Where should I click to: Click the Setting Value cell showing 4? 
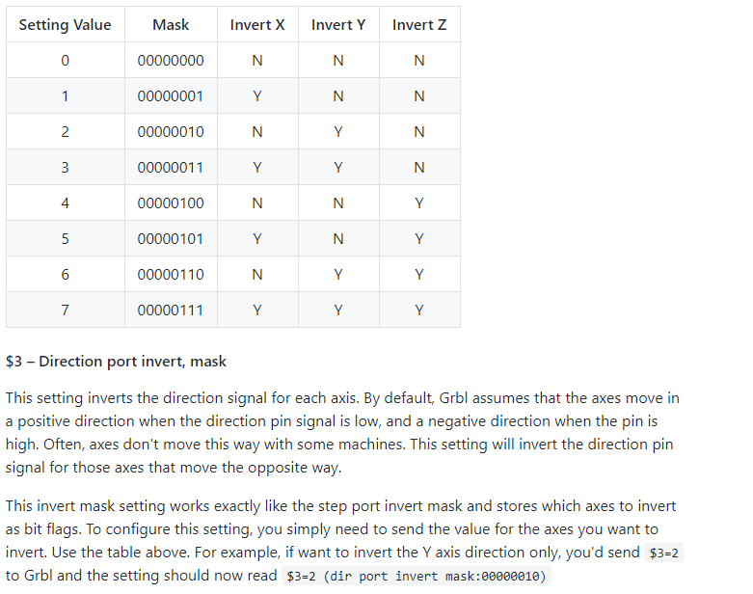click(65, 203)
